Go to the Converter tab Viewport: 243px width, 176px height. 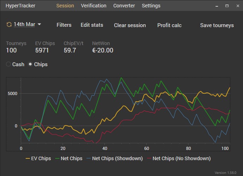point(124,6)
